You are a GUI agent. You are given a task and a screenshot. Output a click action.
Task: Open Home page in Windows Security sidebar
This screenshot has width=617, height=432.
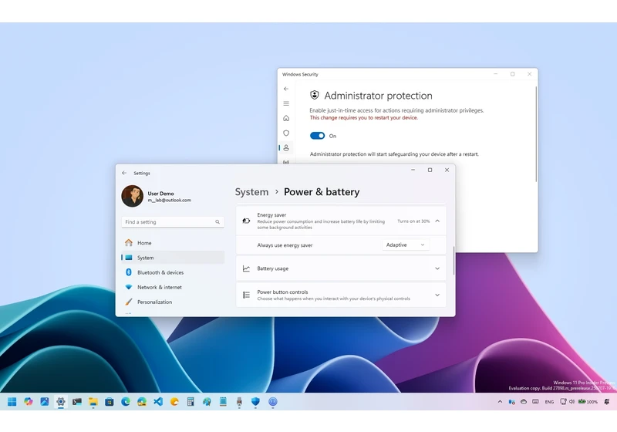click(286, 118)
